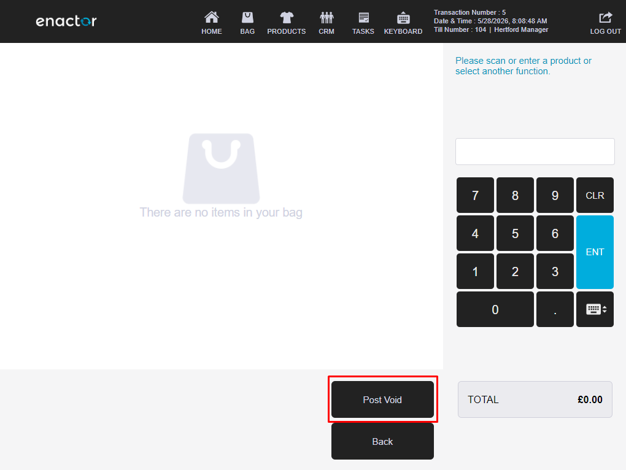Tap keypad digit 1
The width and height of the screenshot is (626, 470).
[x=475, y=271]
